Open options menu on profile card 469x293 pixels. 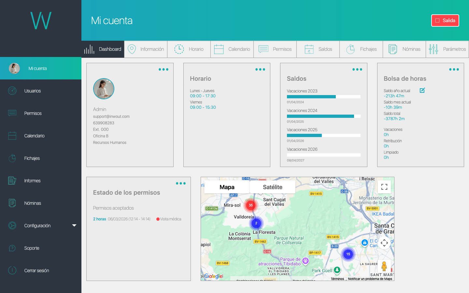(x=163, y=69)
